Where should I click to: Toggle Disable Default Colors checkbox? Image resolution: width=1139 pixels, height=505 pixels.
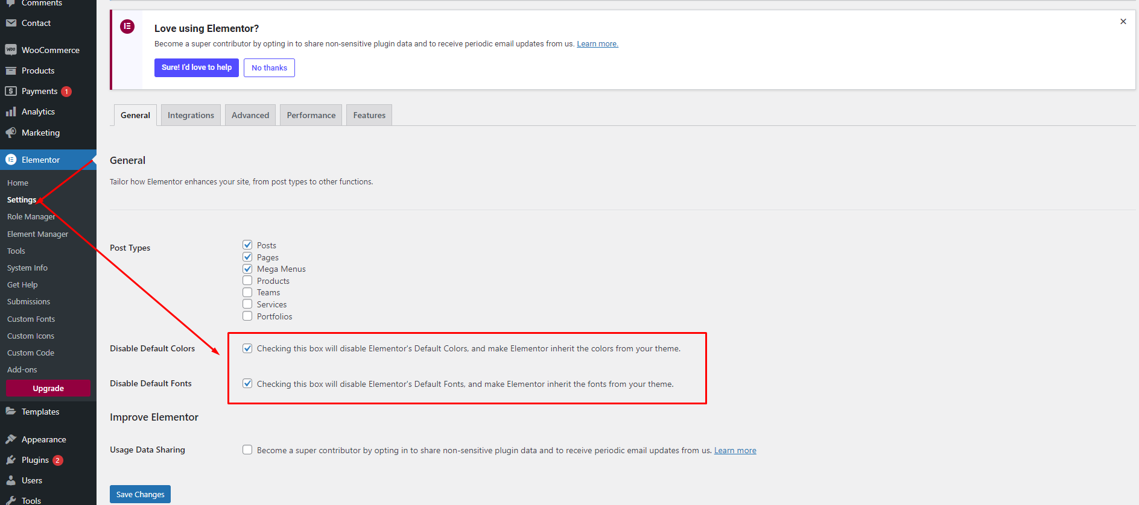point(247,348)
